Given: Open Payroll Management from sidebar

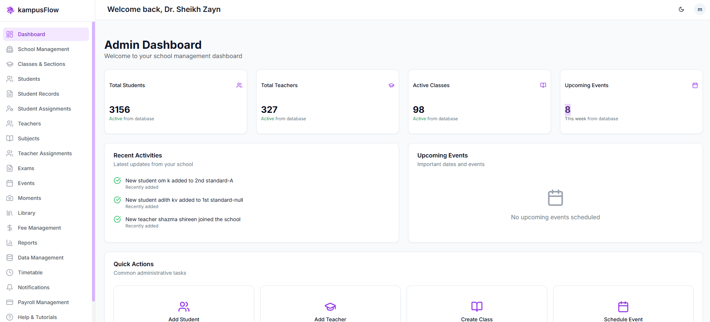Looking at the screenshot, I should pyautogui.click(x=46, y=302).
